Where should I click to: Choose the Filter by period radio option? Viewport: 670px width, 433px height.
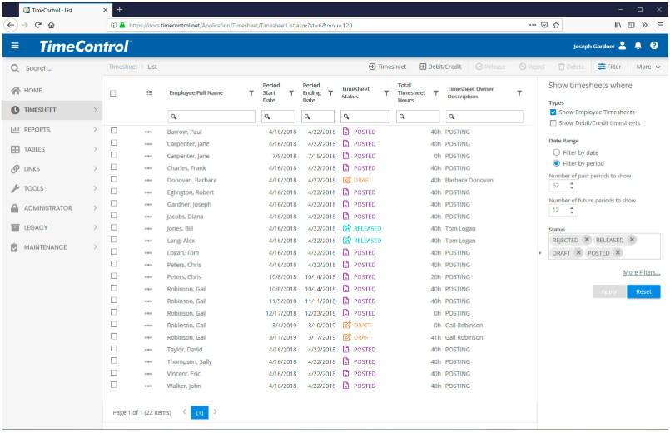pyautogui.click(x=556, y=163)
